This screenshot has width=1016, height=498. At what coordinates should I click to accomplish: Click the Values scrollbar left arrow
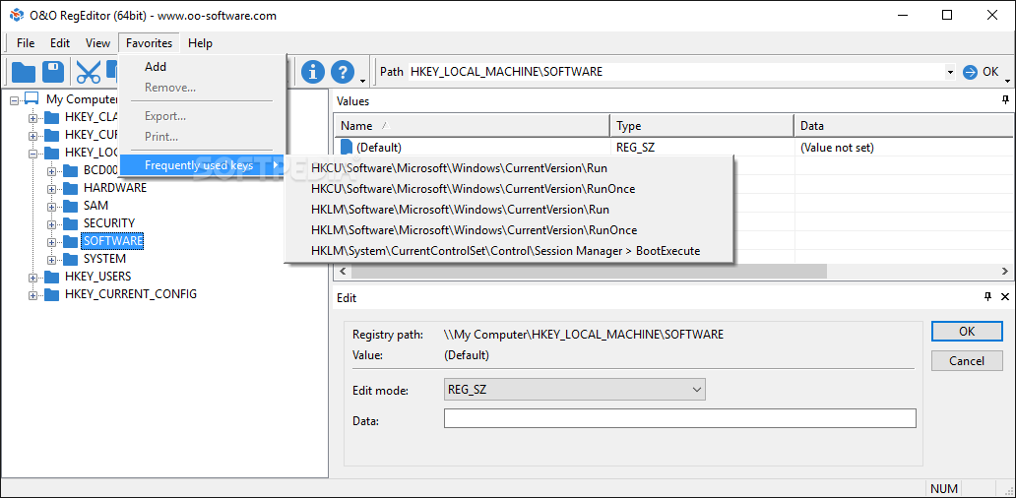coord(343,272)
